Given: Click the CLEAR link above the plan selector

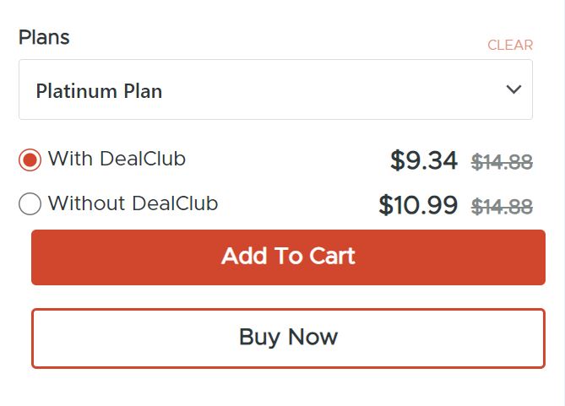Looking at the screenshot, I should [x=510, y=45].
